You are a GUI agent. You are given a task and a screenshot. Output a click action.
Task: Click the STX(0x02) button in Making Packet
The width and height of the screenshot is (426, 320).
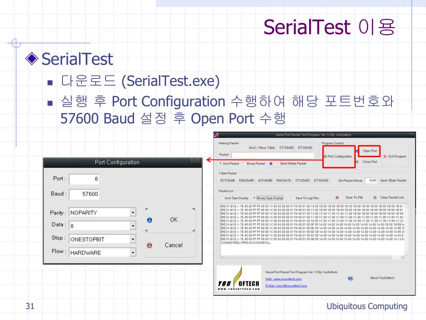tap(286, 148)
